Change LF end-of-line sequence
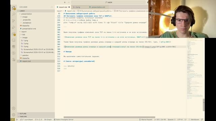Image resolution: width=216 pixels, height=121 pixels. [x=185, y=120]
